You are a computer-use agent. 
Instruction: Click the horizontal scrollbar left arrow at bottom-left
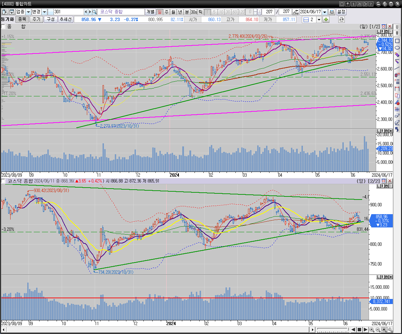click(3, 330)
